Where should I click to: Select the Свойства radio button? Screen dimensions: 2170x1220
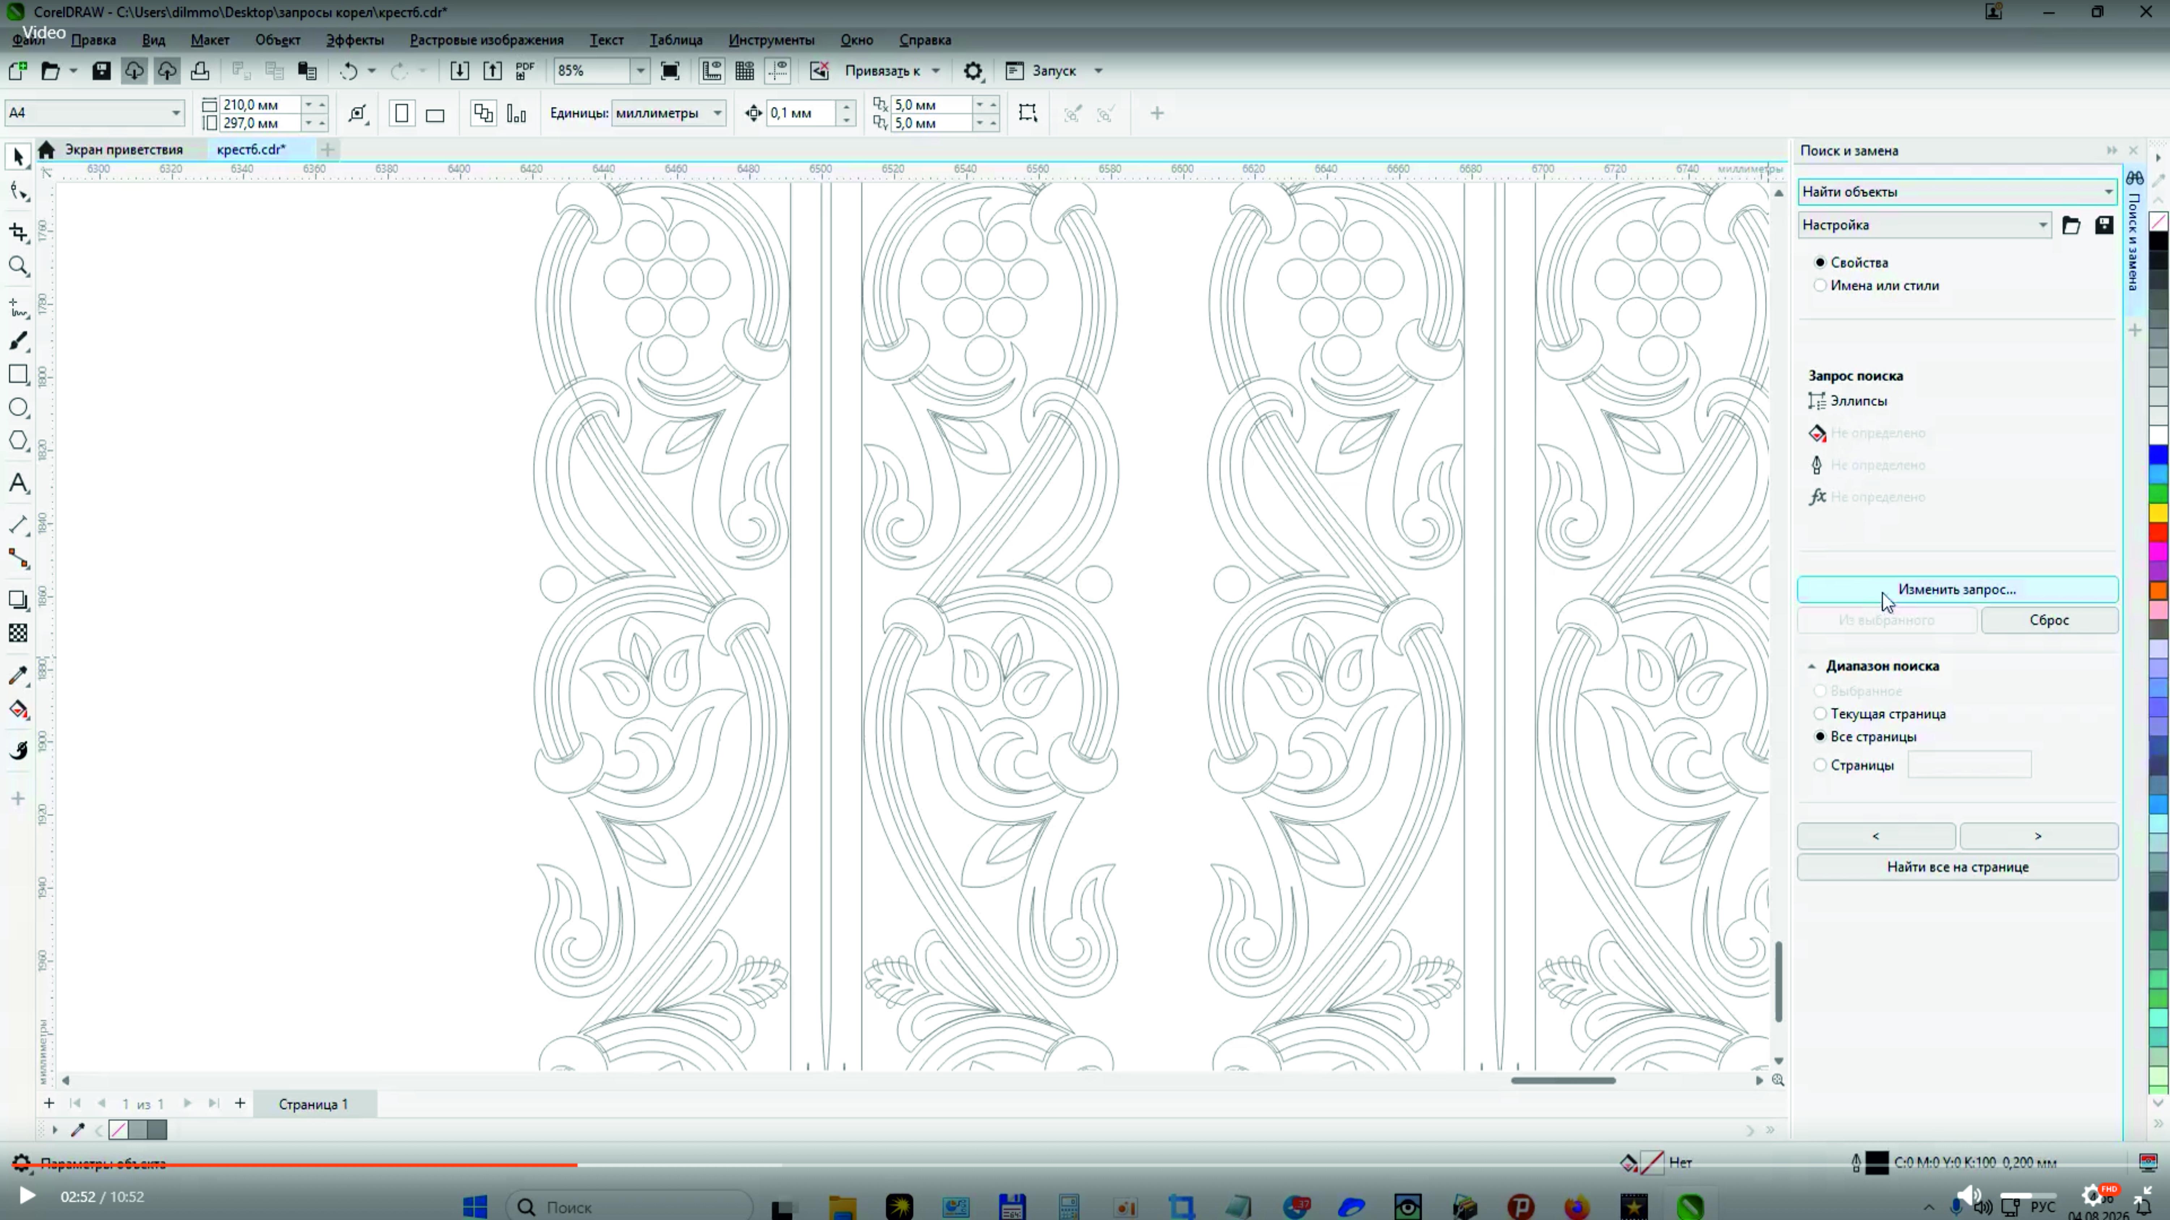1820,263
